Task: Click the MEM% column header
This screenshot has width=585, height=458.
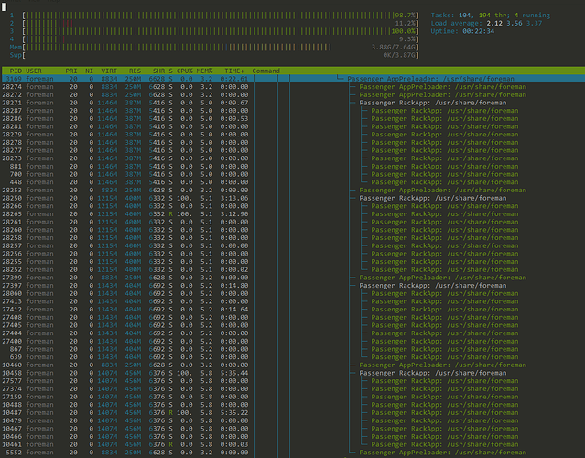Action: click(x=204, y=71)
